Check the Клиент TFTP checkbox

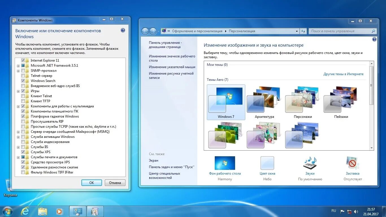pyautogui.click(x=23, y=101)
